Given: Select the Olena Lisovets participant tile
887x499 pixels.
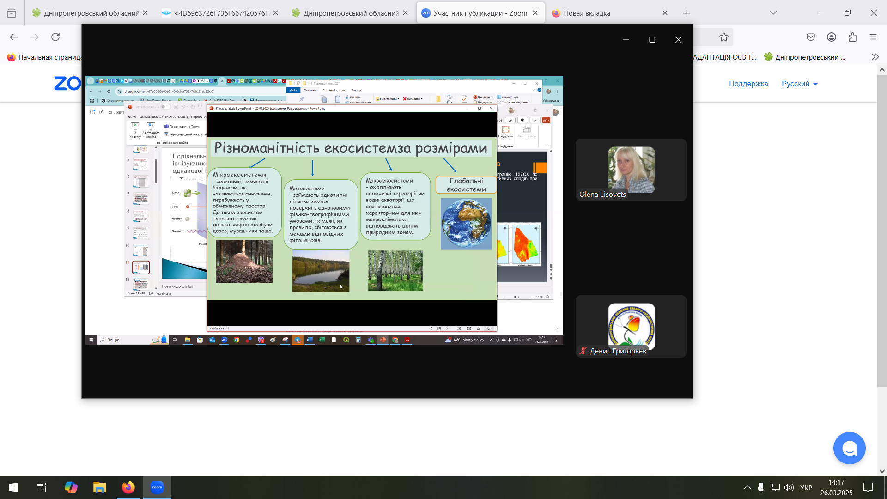Looking at the screenshot, I should click(x=631, y=170).
